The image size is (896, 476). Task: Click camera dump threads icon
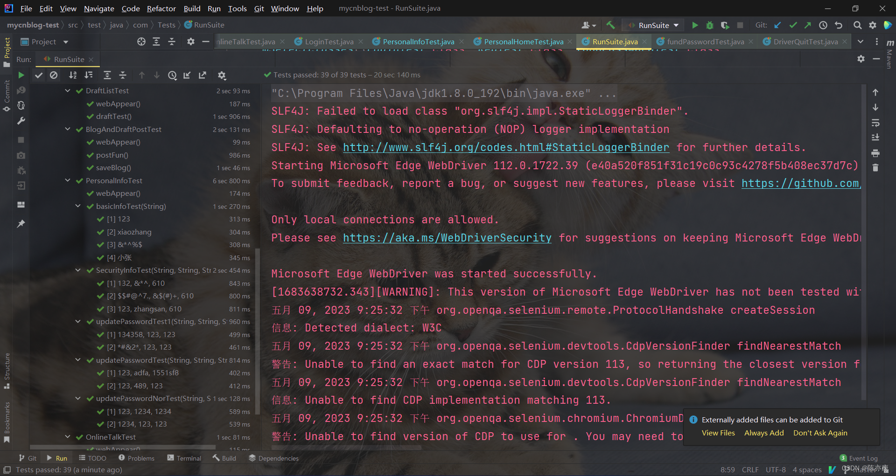click(x=21, y=155)
